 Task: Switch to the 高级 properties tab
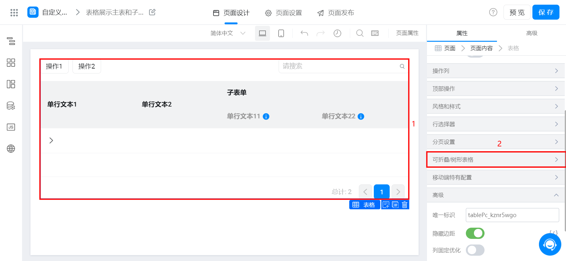click(531, 33)
